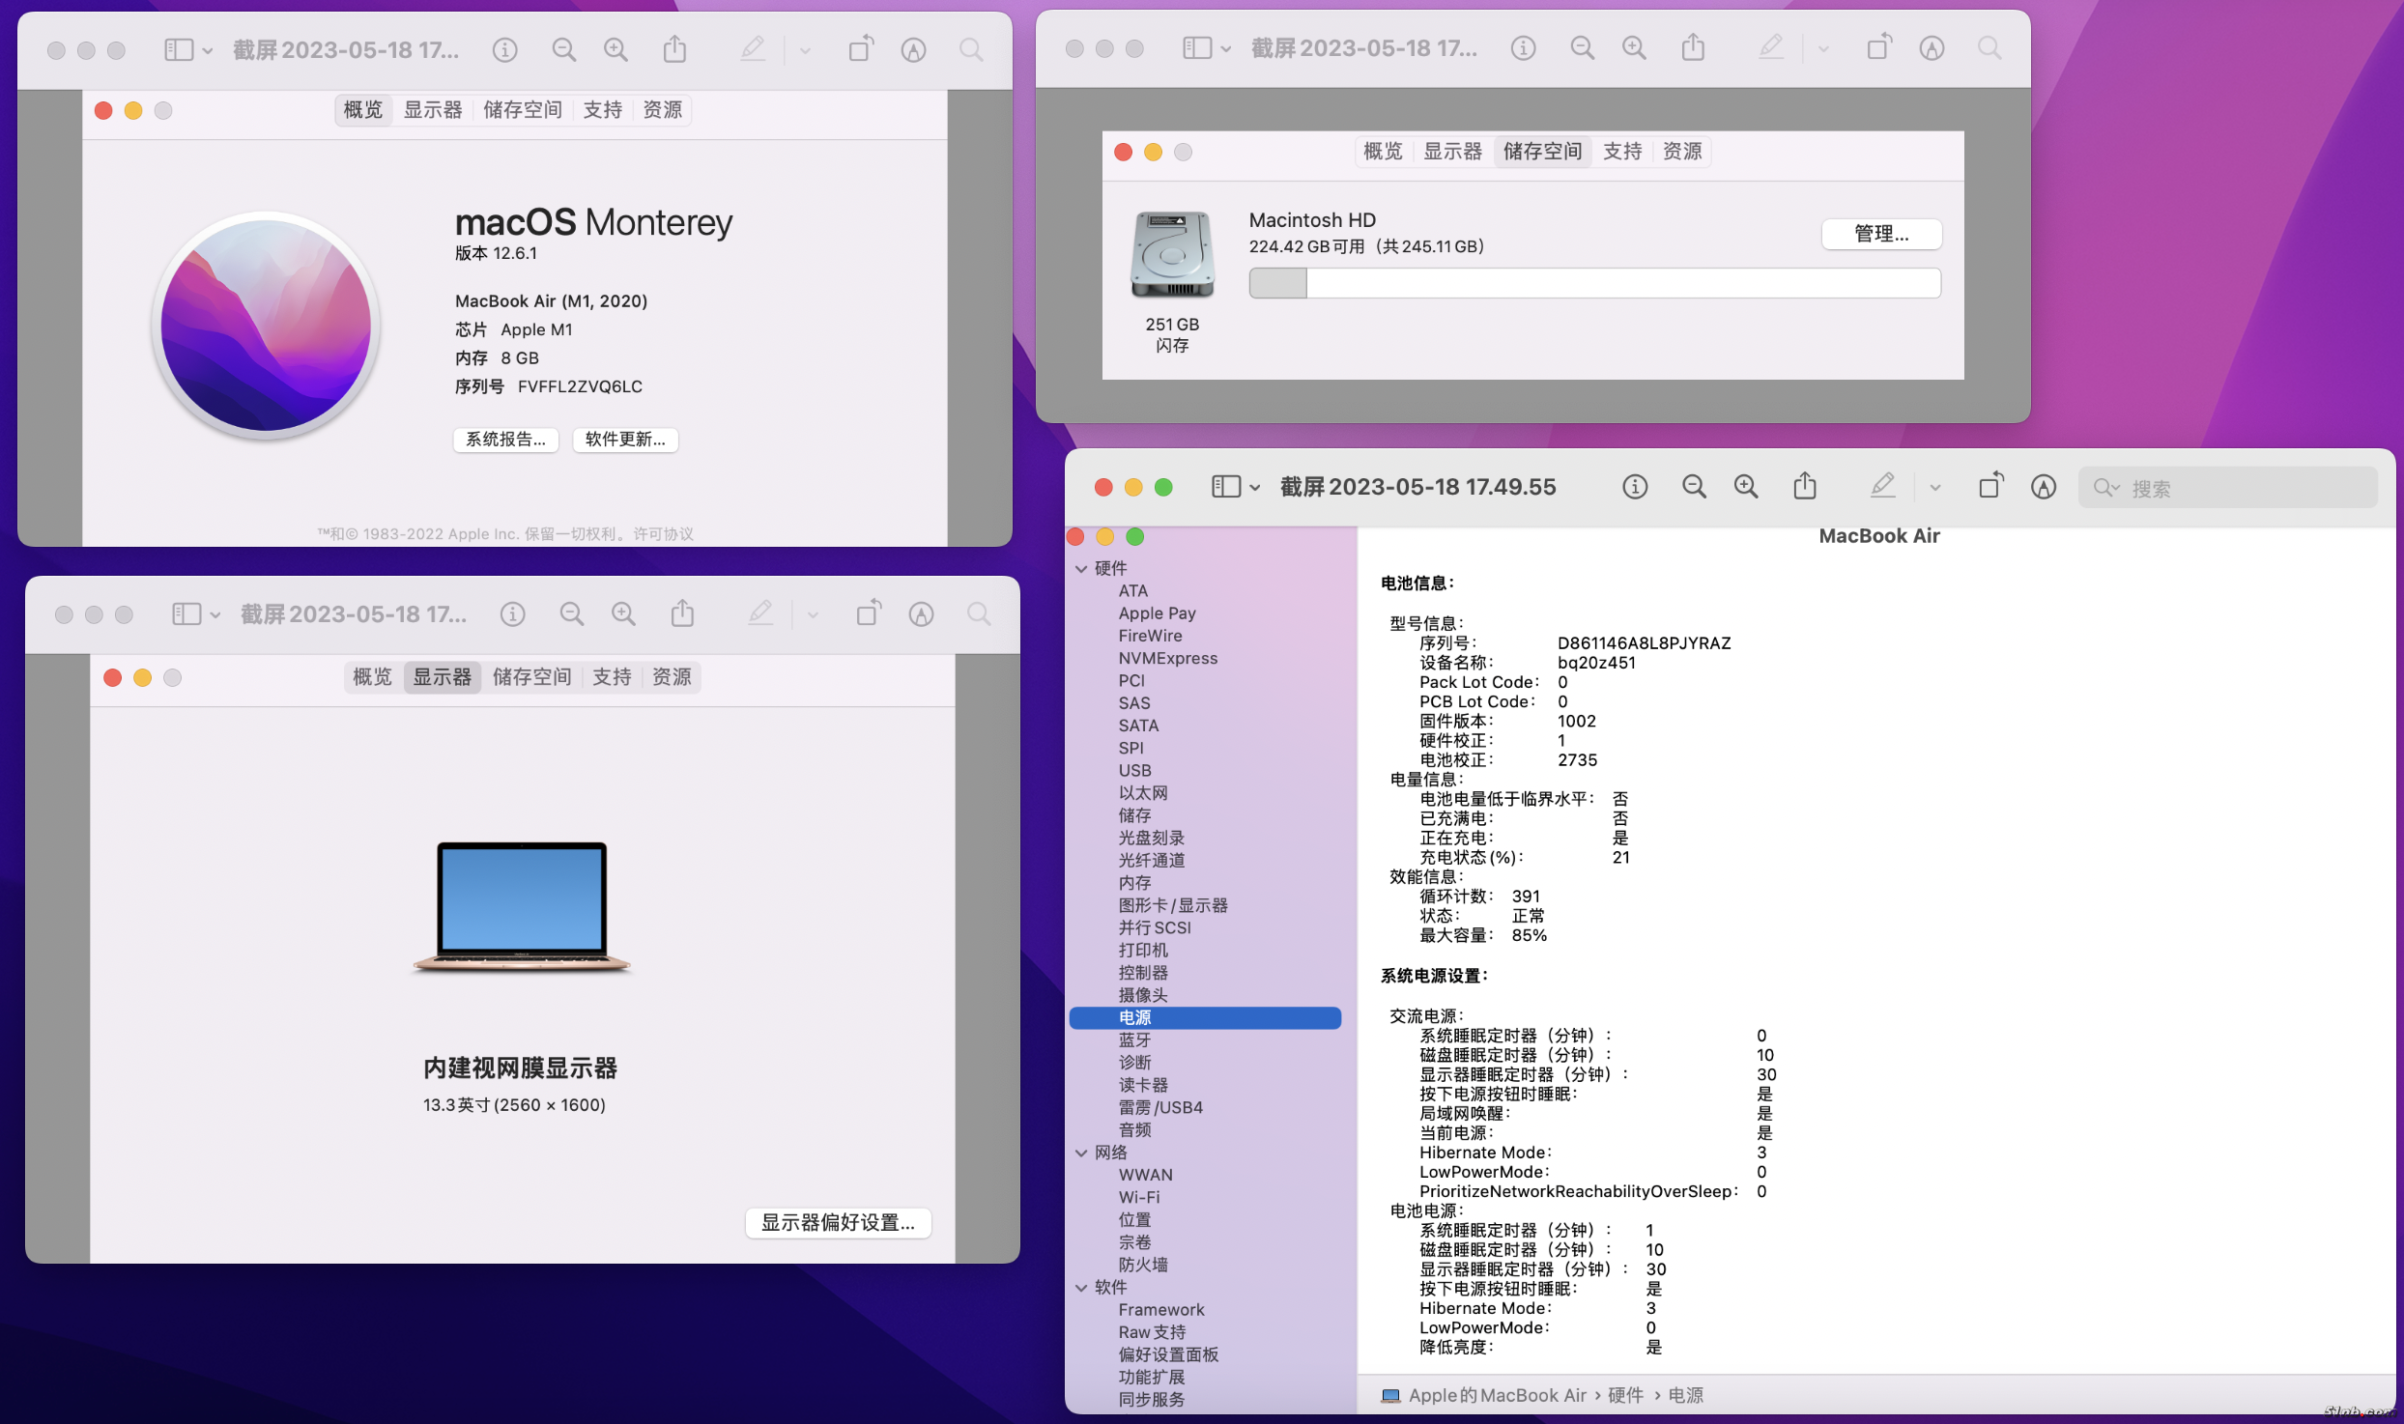The image size is (2404, 1424).
Task: Click the 系统报告... button
Action: pyautogui.click(x=505, y=440)
